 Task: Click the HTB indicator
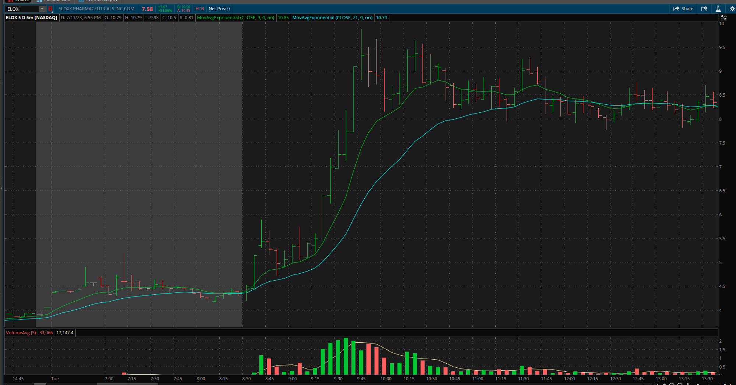[x=199, y=9]
